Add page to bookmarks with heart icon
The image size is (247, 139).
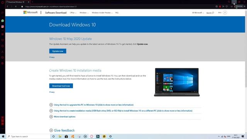(227, 7)
